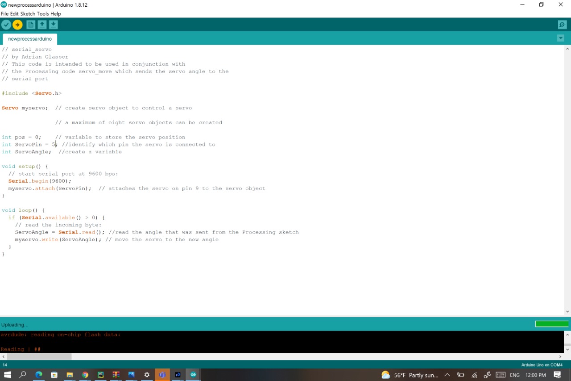Click the Save sketch down-arrow icon

(53, 25)
